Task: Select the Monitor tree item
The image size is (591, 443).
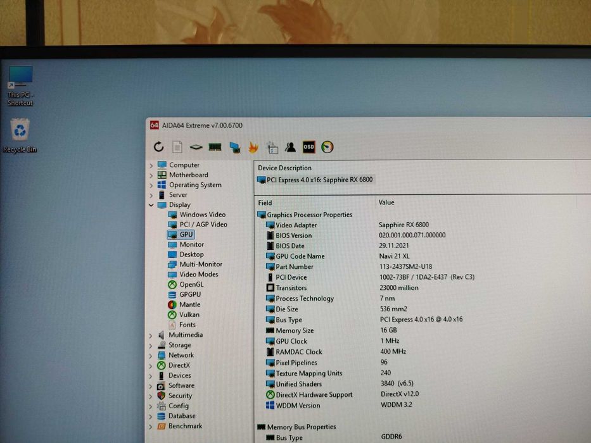Action: pos(186,244)
